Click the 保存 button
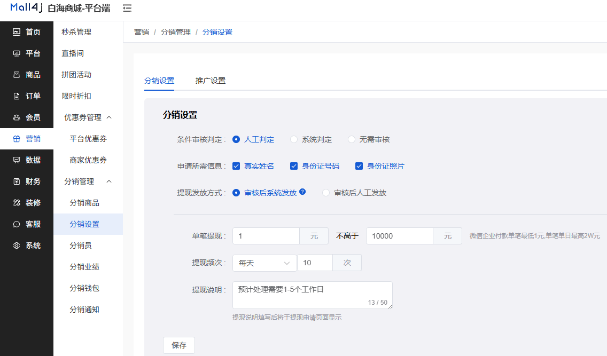The height and width of the screenshot is (356, 607). pos(179,345)
